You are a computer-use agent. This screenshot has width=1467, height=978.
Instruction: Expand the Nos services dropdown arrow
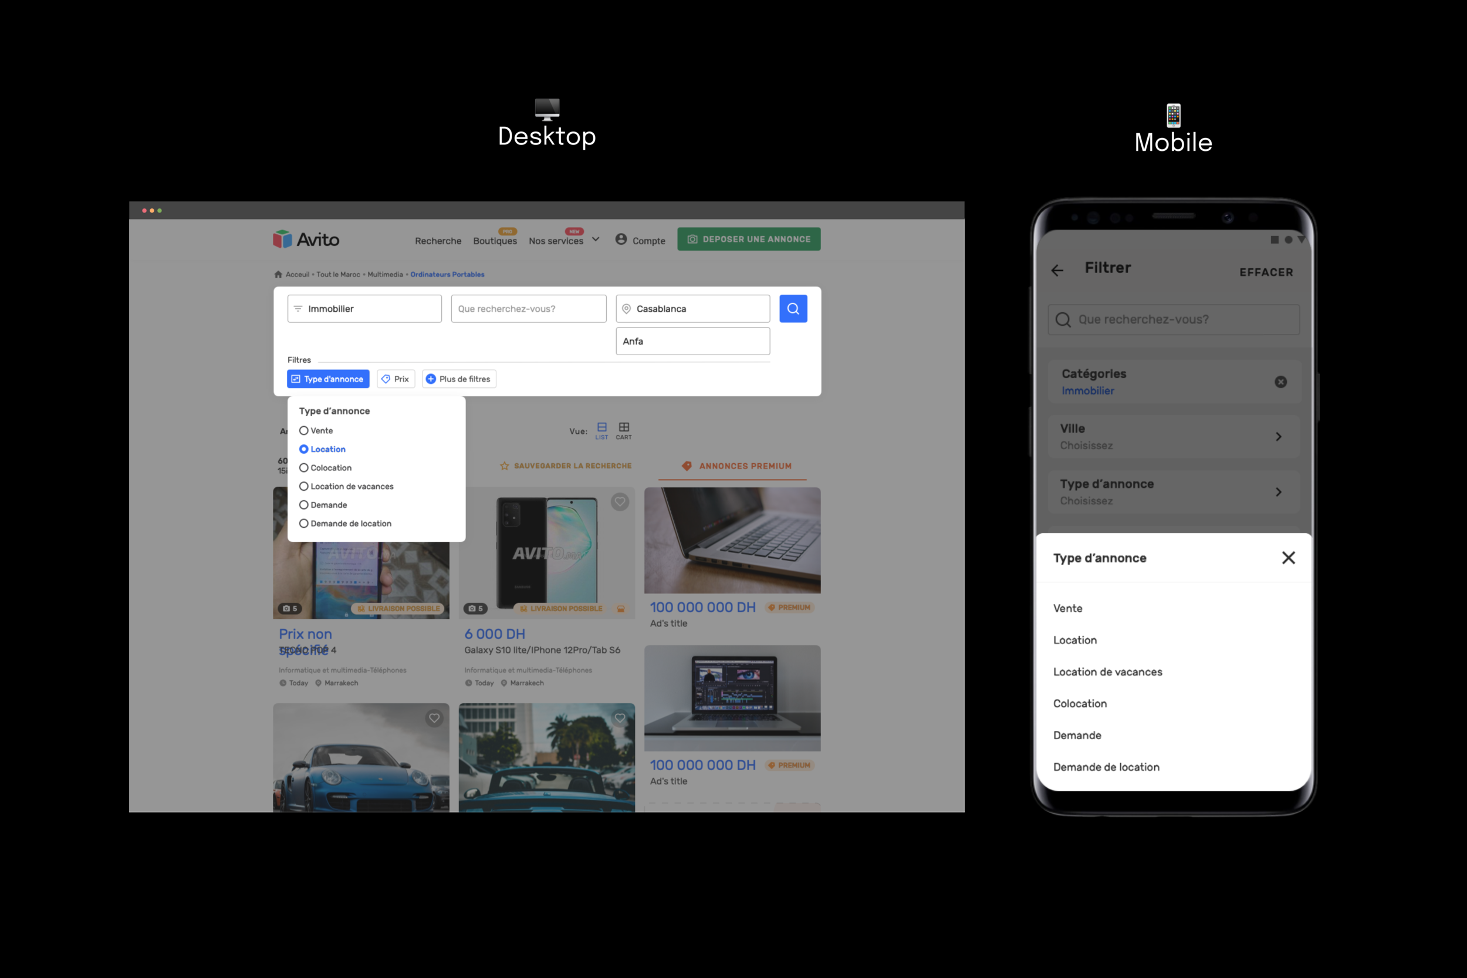click(596, 240)
